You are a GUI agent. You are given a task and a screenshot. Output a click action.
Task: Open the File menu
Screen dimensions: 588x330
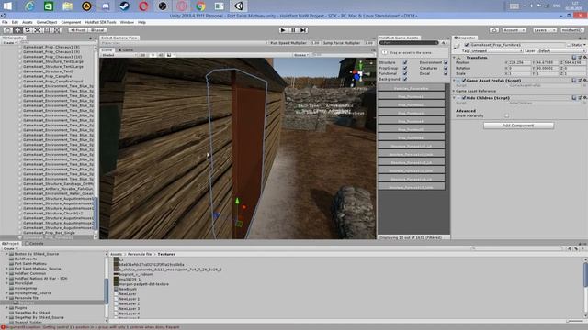pos(5,22)
